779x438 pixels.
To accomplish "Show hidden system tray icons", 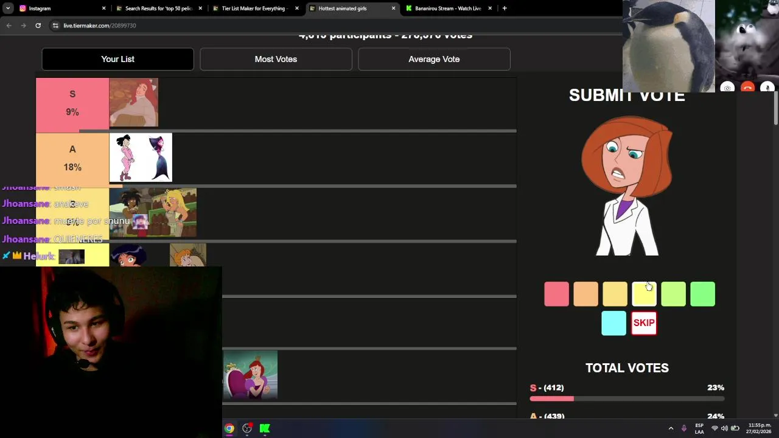I will (x=671, y=428).
